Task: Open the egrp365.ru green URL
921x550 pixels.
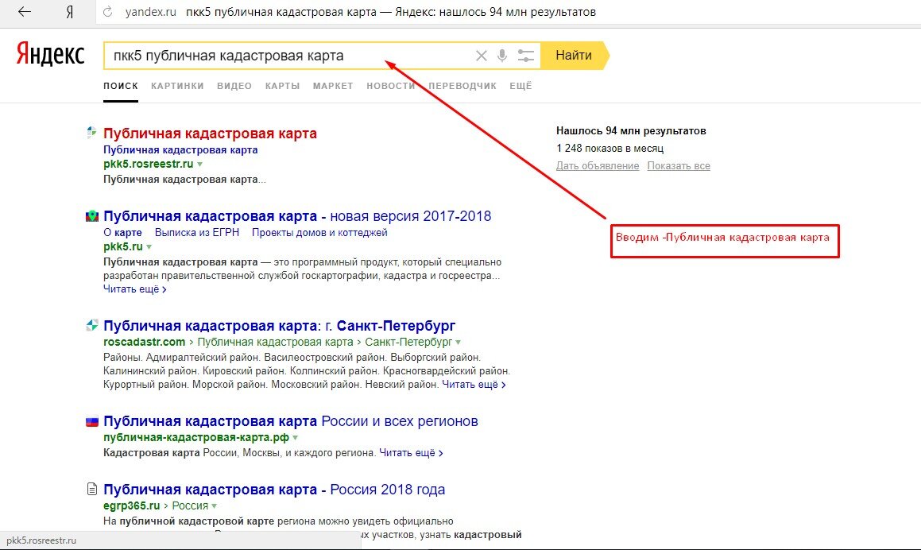Action: point(132,506)
